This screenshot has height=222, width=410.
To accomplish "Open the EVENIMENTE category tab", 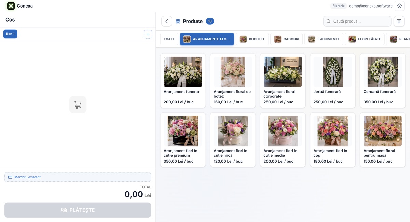I will 324,39.
